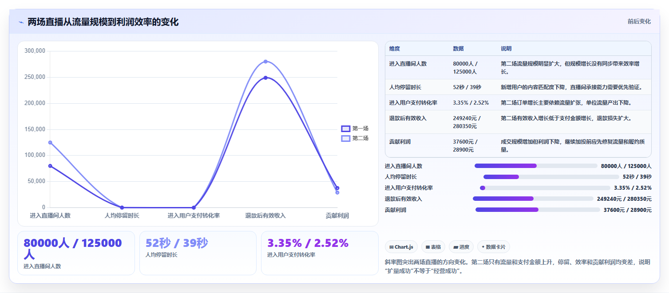Click the 第一场 data point at 进入直播间人数
Viewport: 669px width, 293px height.
point(50,166)
